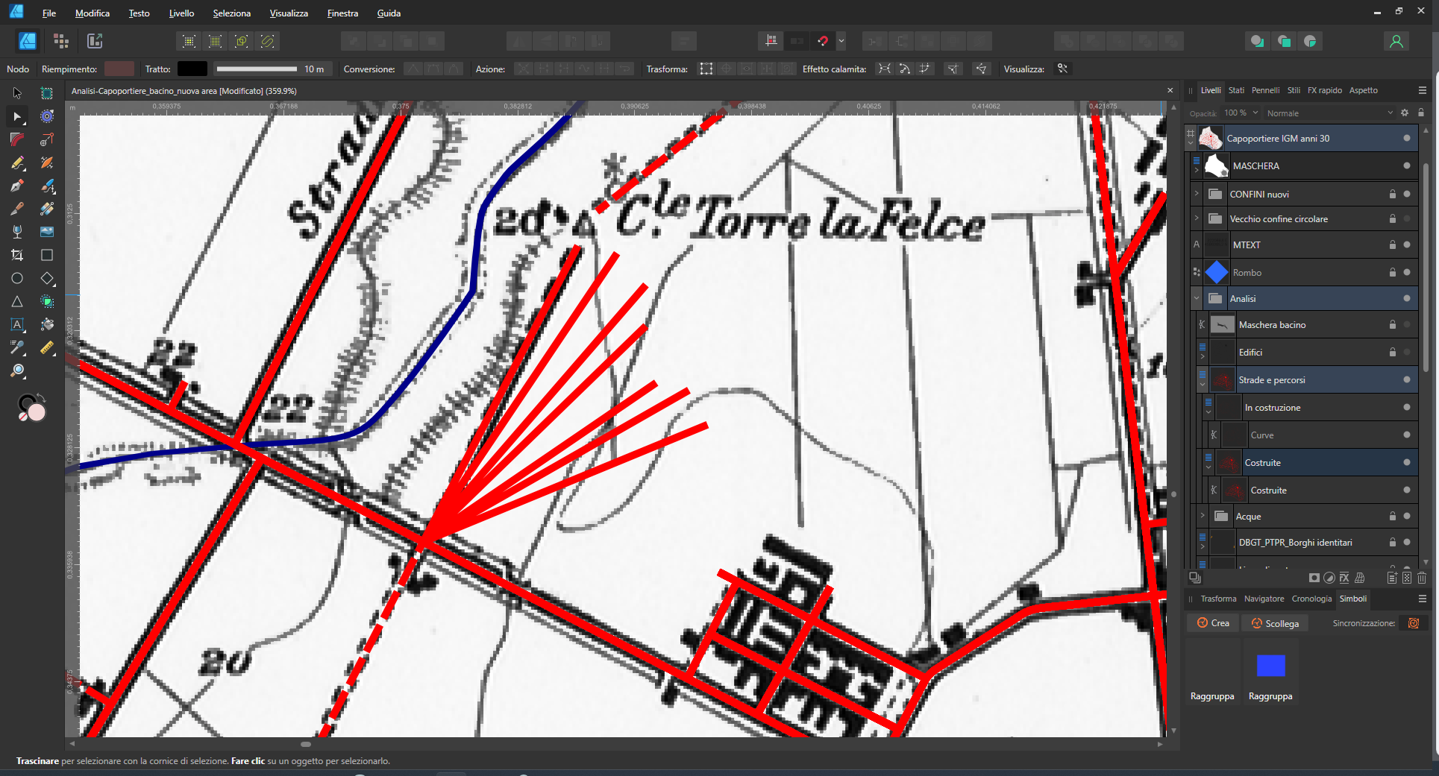Screen dimensions: 1439x776
Task: Hide the In costruzione layer
Action: point(1407,407)
